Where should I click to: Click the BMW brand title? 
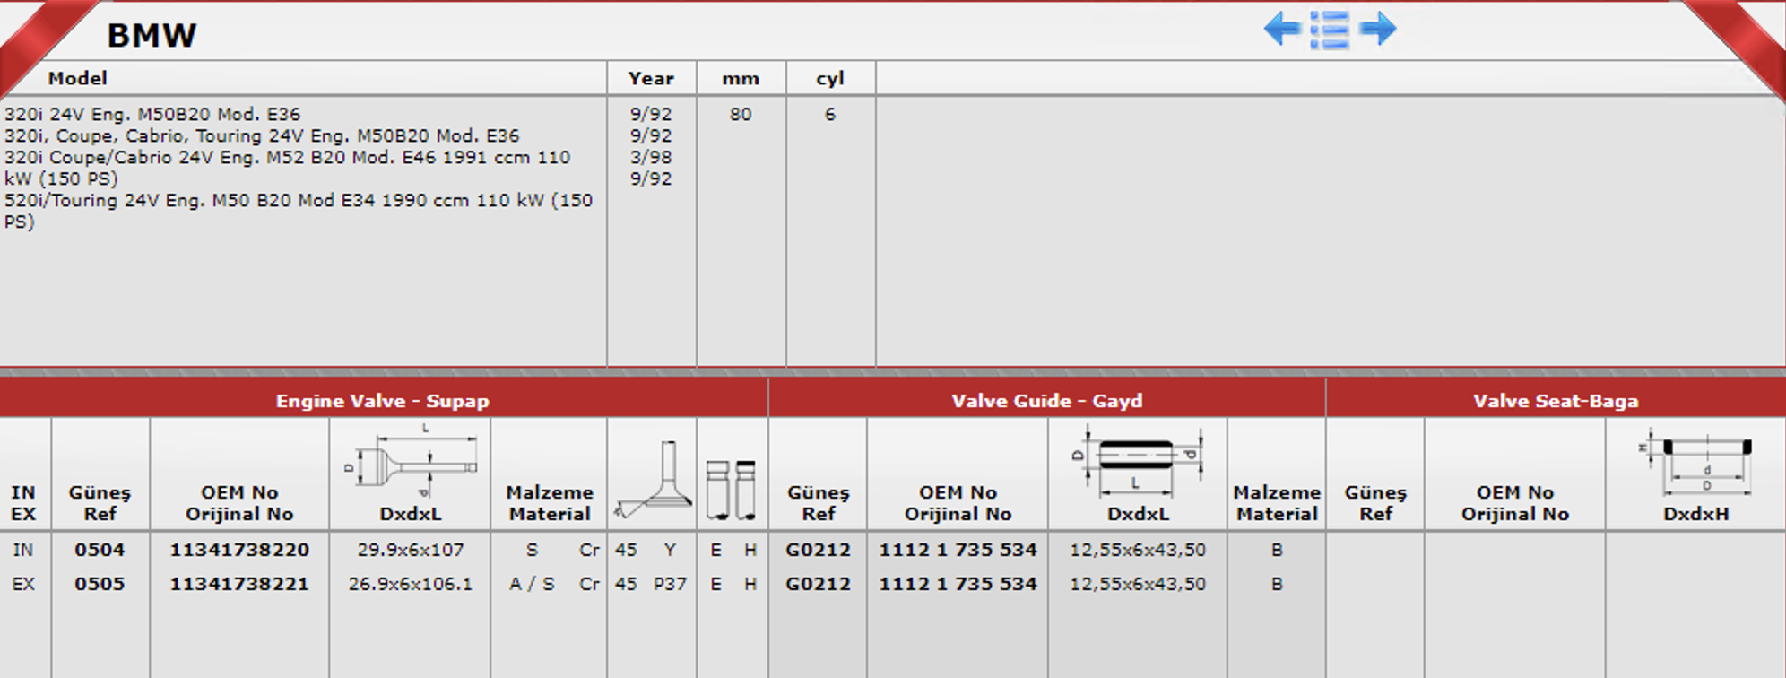pyautogui.click(x=152, y=35)
